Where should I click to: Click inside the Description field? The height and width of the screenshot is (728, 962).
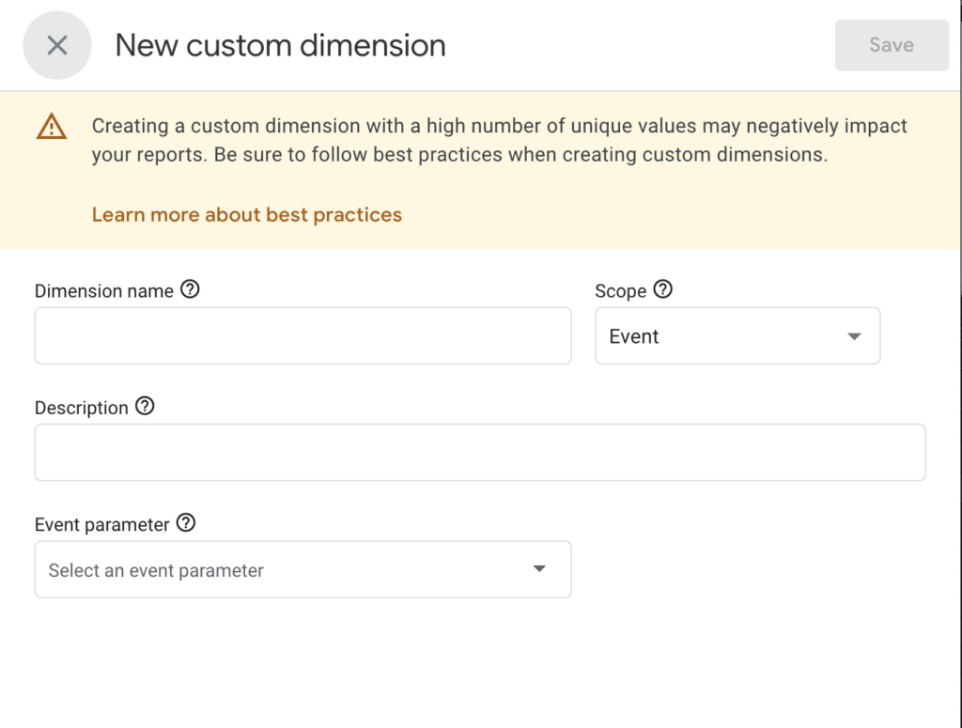(480, 452)
